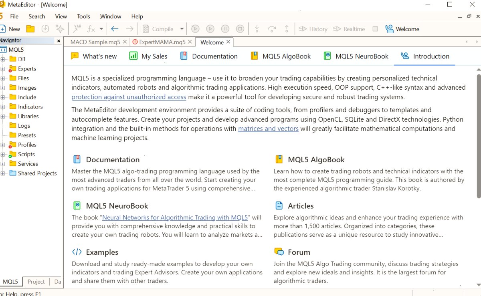The image size is (481, 296).
Task: Open the My Sales welcome tab
Action: (148, 56)
